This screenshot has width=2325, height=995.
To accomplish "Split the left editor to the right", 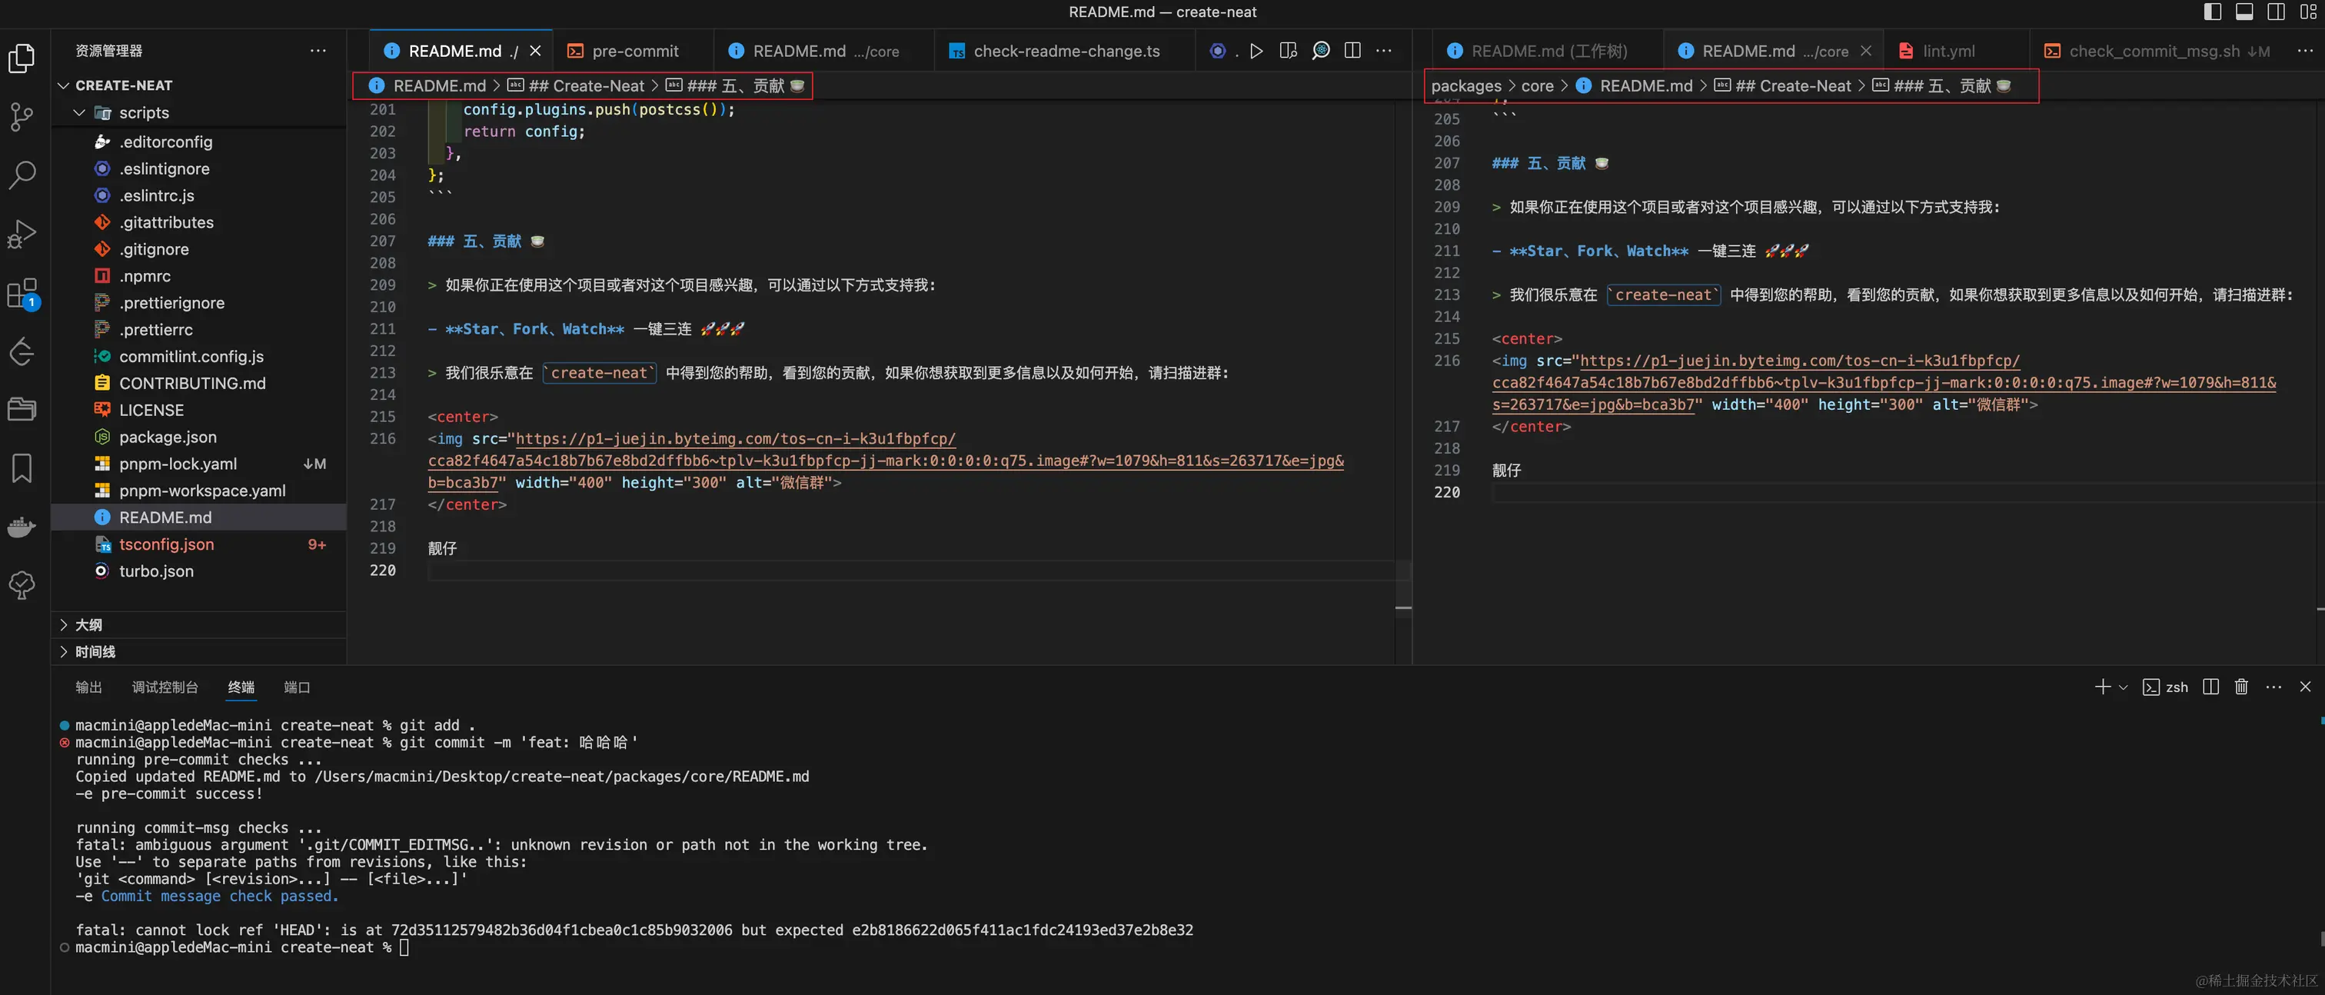I will coord(1352,52).
